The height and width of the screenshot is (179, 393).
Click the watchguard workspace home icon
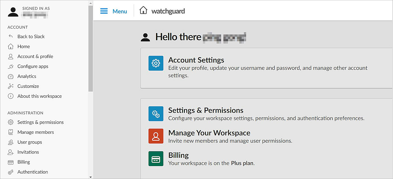(x=143, y=10)
